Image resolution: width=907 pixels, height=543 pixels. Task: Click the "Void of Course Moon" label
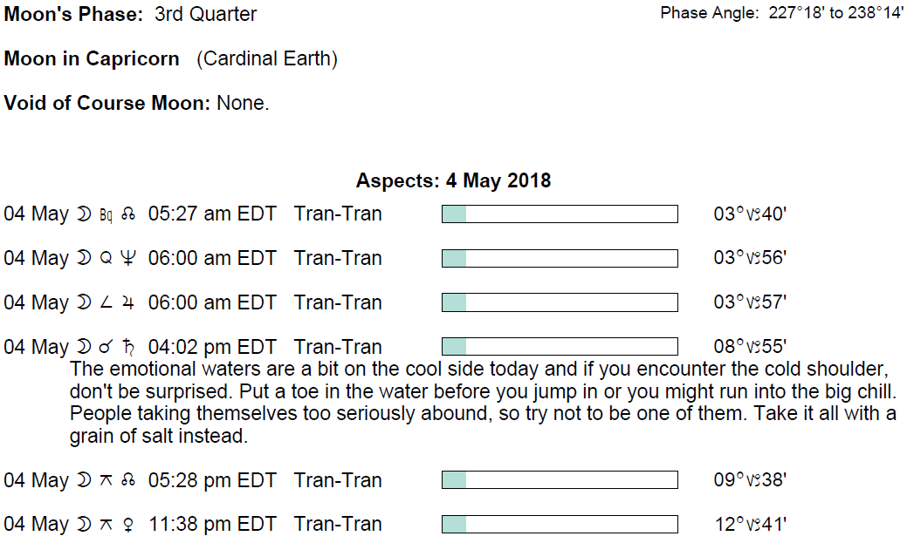(107, 103)
